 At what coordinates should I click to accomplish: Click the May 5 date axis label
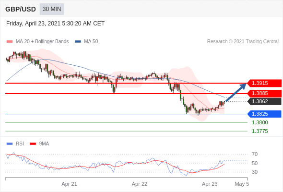(x=242, y=184)
